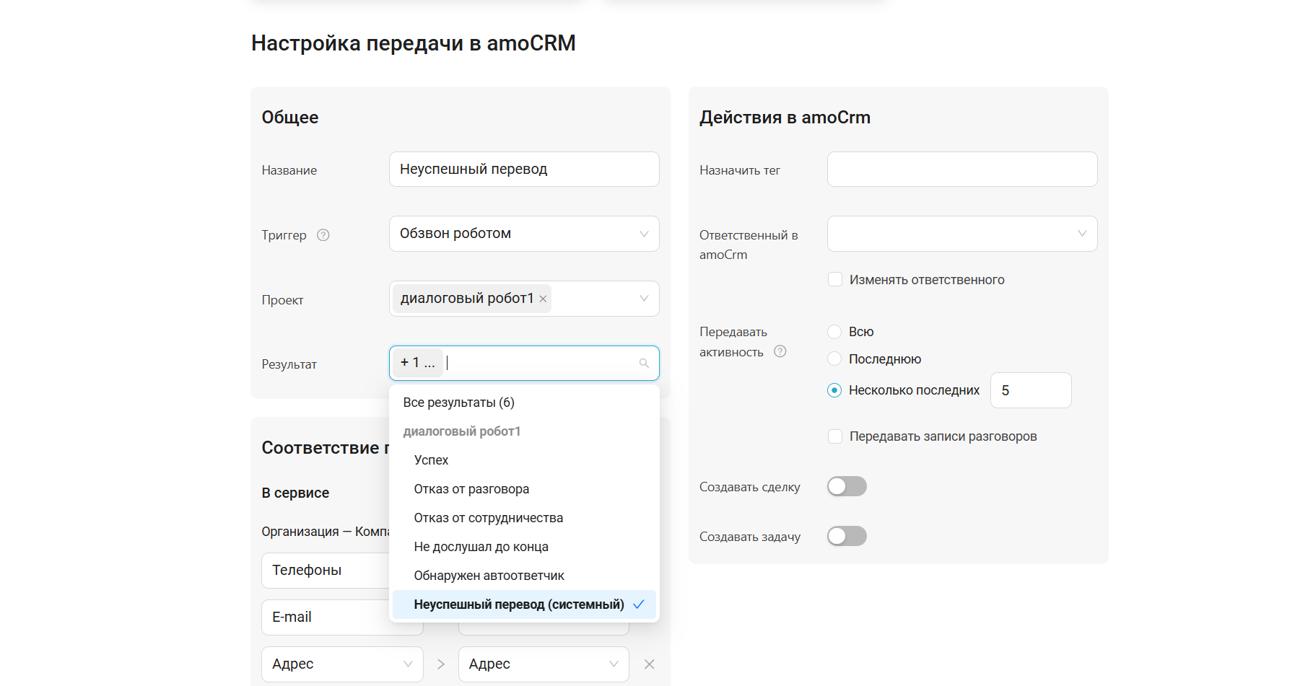Click help icon beside Передавать активность
Screen dimensions: 1313x686
780,351
